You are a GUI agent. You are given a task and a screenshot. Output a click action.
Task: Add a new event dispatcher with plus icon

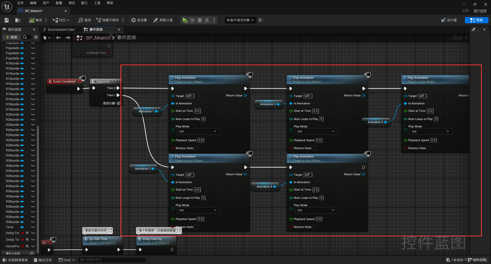pos(32,254)
